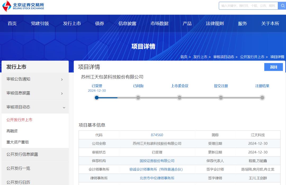The width and height of the screenshot is (286, 185).
Task: Open the 首页 navigation menu item
Action: coord(12,24)
